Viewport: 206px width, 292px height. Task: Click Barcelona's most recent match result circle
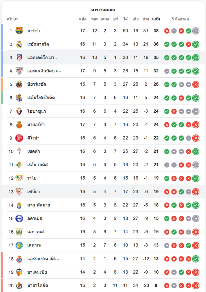pyautogui.click(x=196, y=31)
